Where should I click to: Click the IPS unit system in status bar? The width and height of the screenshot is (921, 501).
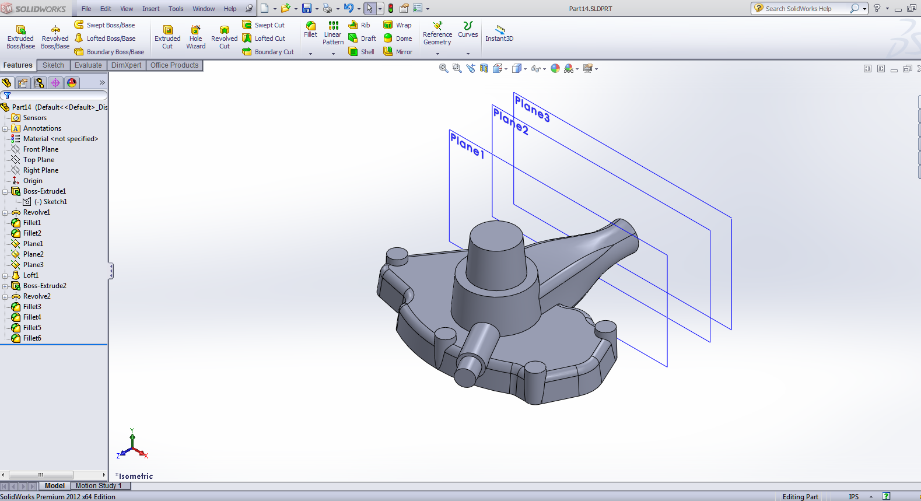(854, 497)
